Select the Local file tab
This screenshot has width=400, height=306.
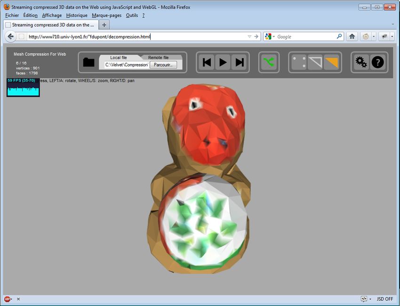[x=119, y=57]
